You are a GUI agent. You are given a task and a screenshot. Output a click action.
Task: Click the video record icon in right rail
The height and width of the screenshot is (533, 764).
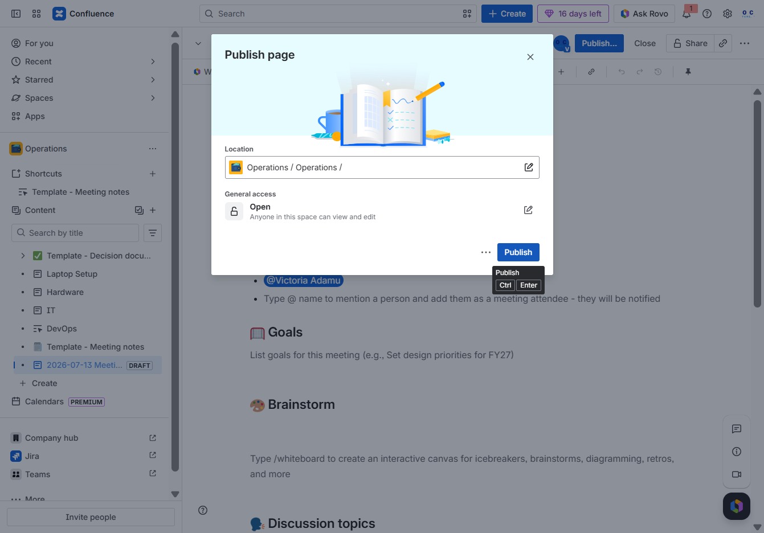(x=737, y=474)
